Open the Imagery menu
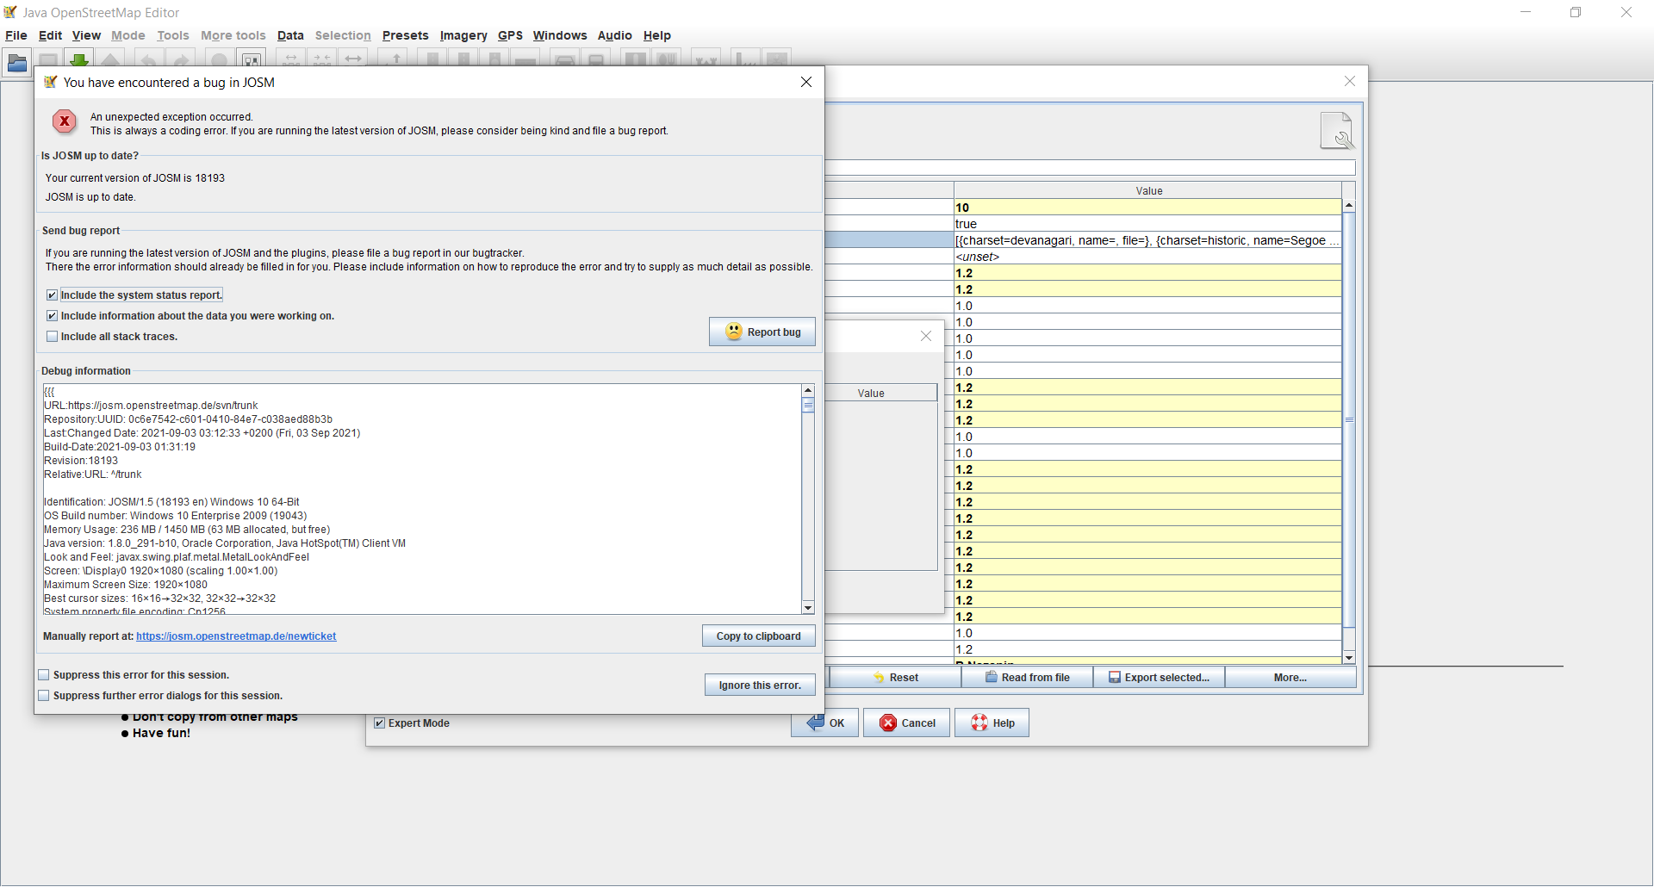The image size is (1654, 887). click(x=463, y=35)
